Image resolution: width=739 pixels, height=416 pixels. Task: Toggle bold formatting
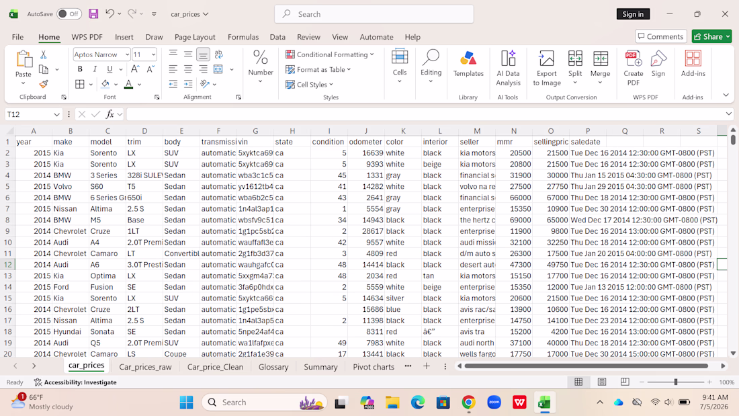(x=80, y=69)
